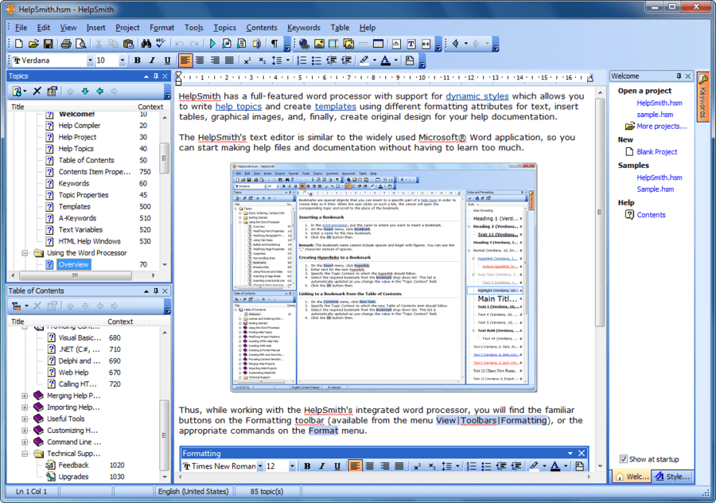Screen dimensions: 716x503
Task: Move topic down with the blue arrow
Action: (x=85, y=92)
